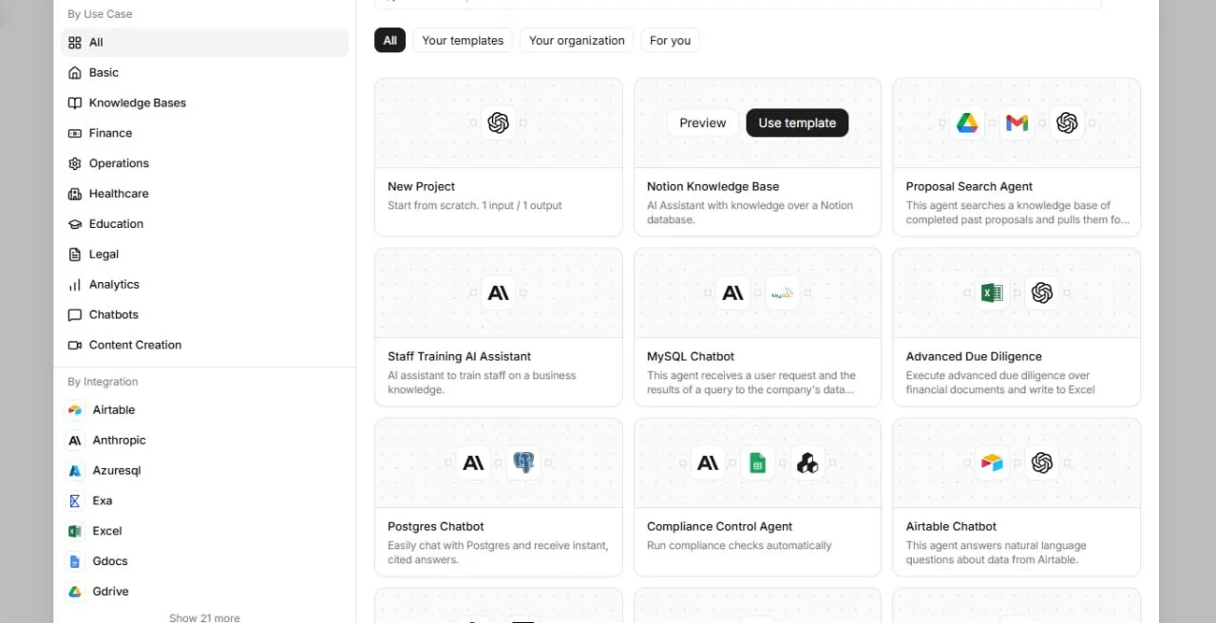Image resolution: width=1216 pixels, height=623 pixels.
Task: Click the OpenAI icon on New Project card
Action: (499, 123)
